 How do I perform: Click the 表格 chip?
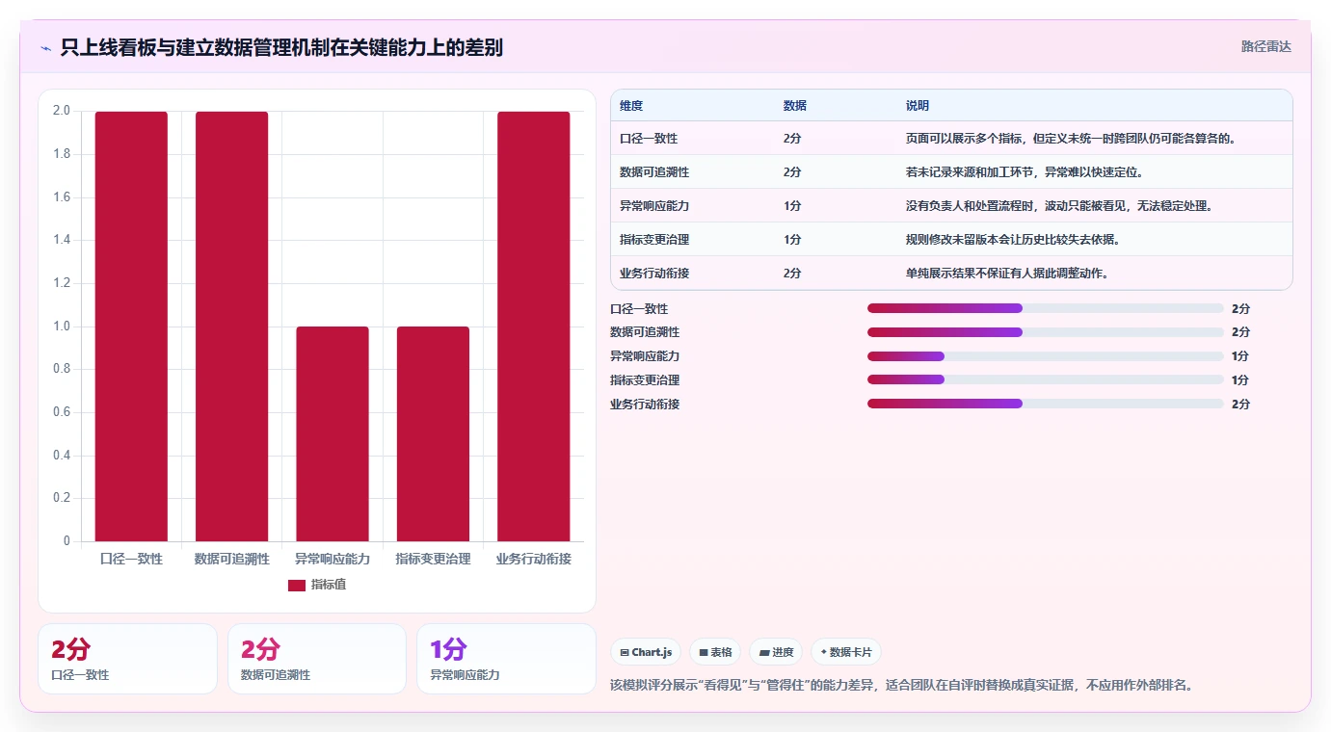tap(715, 652)
